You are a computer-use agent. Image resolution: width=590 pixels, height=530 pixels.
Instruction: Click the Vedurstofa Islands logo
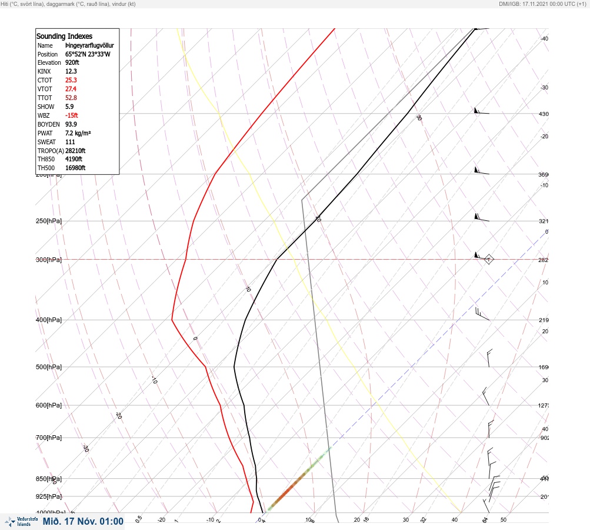21,522
